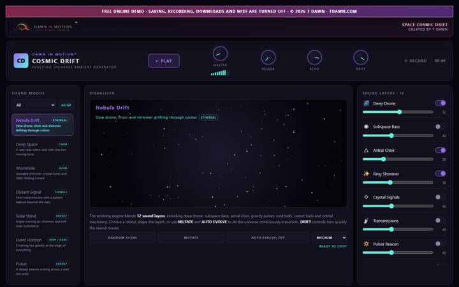
Task: Click the Echo knob
Action: tap(314, 57)
